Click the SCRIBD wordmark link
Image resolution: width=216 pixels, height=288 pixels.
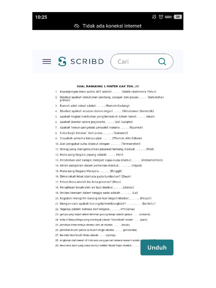point(87,62)
